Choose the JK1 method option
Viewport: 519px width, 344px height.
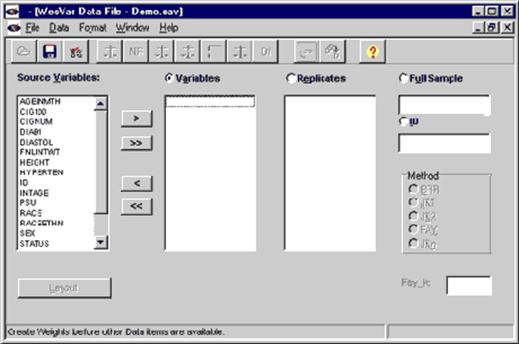(x=413, y=202)
